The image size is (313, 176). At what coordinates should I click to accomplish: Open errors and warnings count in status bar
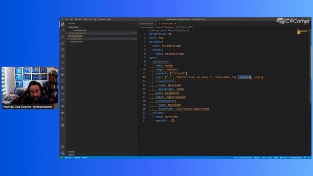click(68, 157)
